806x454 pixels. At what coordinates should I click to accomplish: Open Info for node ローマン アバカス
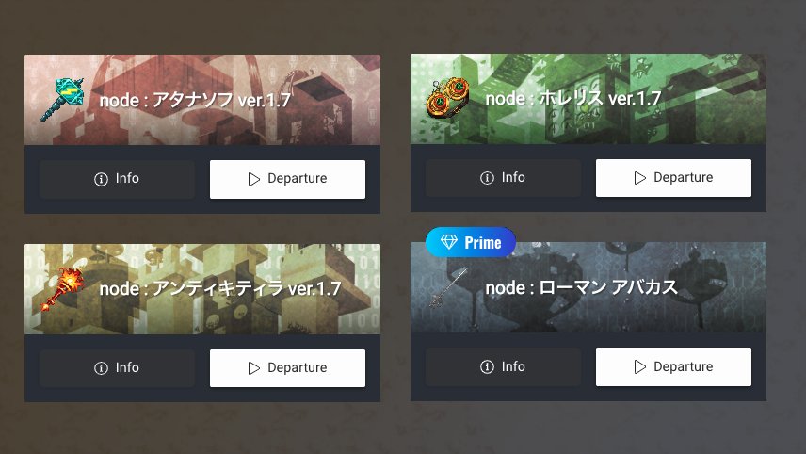pyautogui.click(x=503, y=366)
